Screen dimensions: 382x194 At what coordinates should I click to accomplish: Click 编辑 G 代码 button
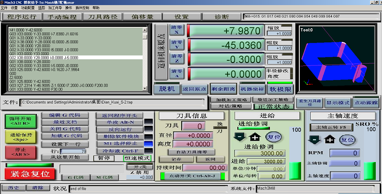65,115
